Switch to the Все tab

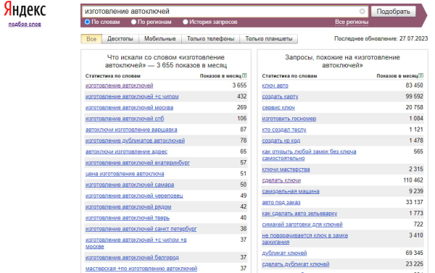91,39
